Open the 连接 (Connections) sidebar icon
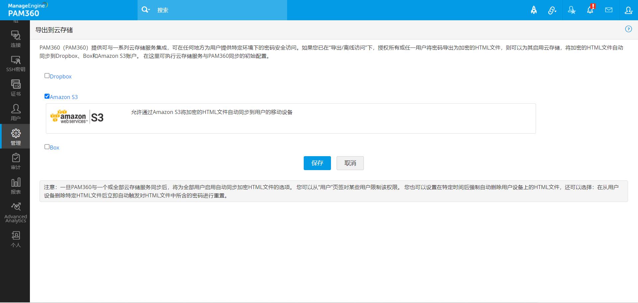The height and width of the screenshot is (303, 638). [x=16, y=39]
